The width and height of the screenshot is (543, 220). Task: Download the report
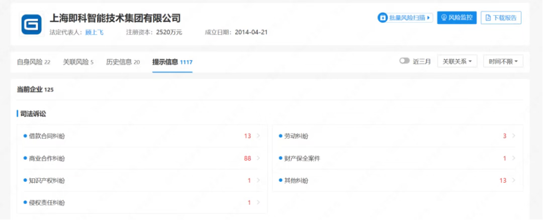click(x=501, y=18)
